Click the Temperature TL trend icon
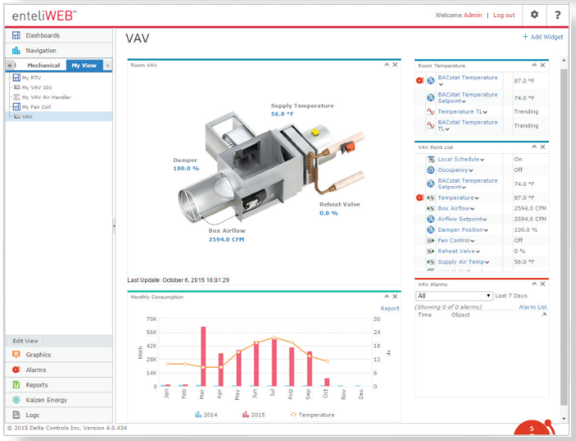 [x=430, y=112]
